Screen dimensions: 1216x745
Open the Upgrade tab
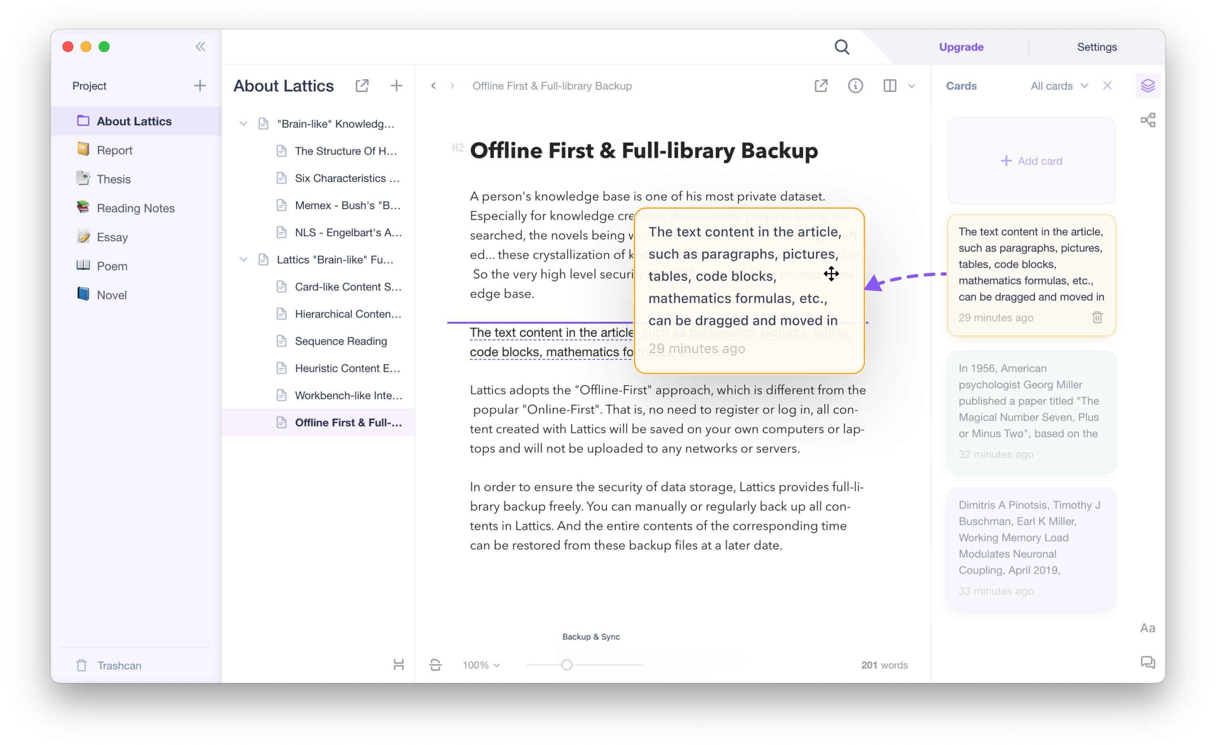[961, 47]
